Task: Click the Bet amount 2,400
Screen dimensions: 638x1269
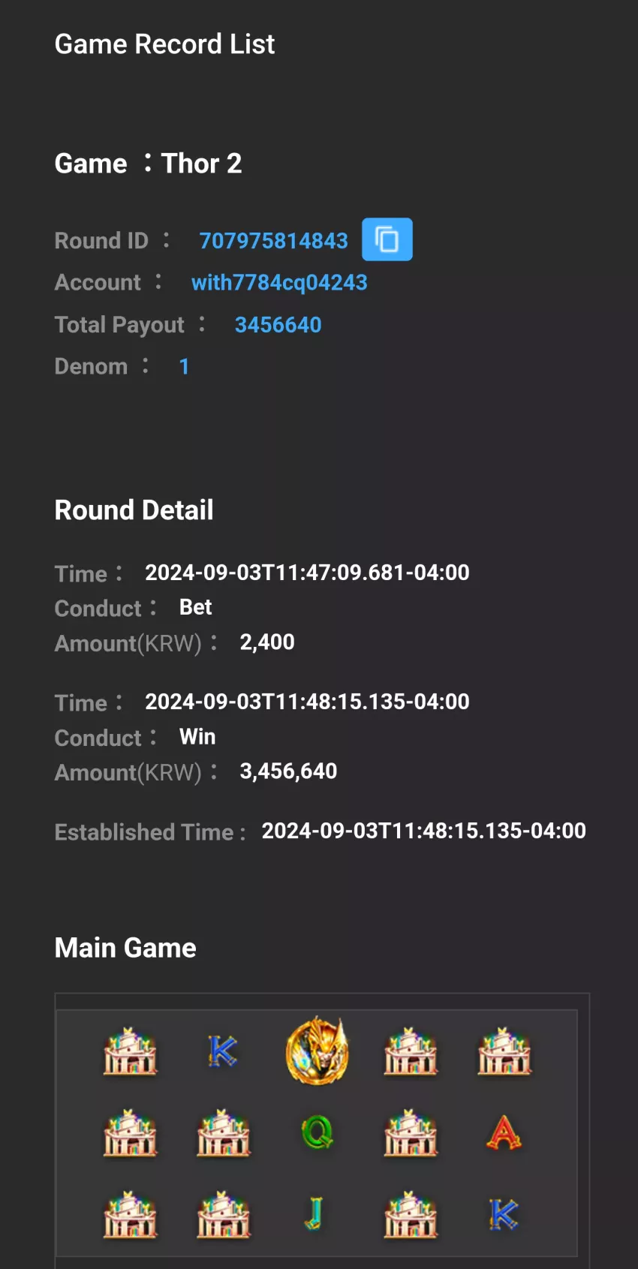Action: click(267, 642)
